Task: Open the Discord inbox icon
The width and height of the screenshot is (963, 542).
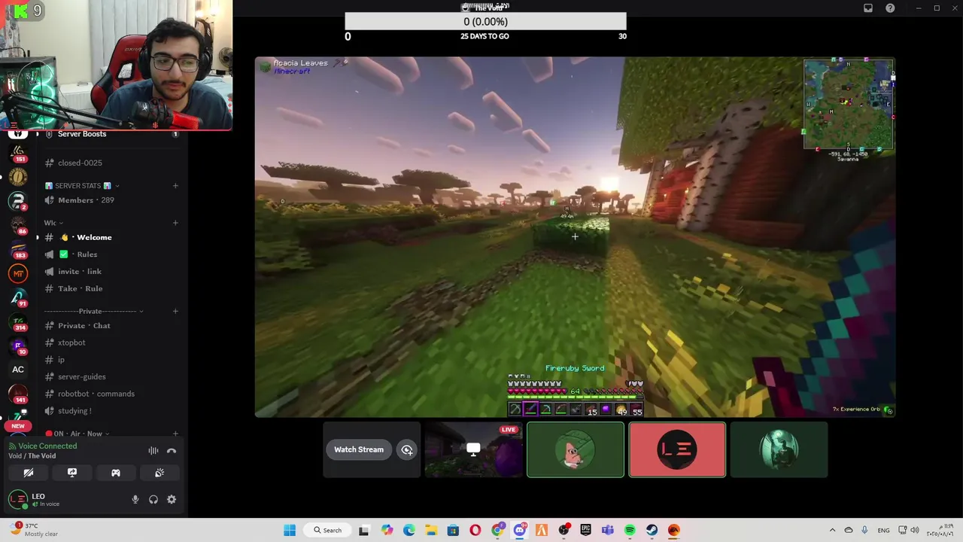Action: pos(868,8)
